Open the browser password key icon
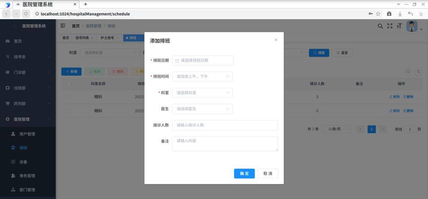The width and height of the screenshot is (428, 199). pyautogui.click(x=371, y=13)
